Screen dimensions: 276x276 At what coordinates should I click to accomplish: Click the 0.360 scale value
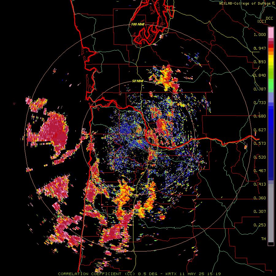point(260,198)
